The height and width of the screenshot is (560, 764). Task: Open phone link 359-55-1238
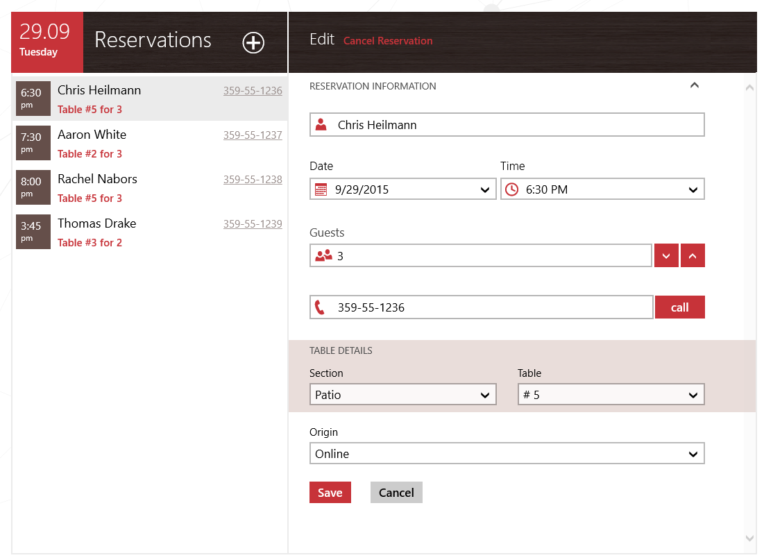pos(253,179)
